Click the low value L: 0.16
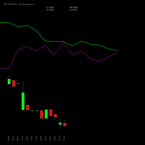145x145 pixels. coord(73,10)
